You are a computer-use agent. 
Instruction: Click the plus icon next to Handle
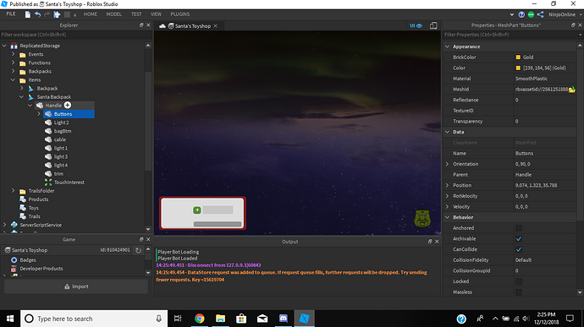click(68, 106)
